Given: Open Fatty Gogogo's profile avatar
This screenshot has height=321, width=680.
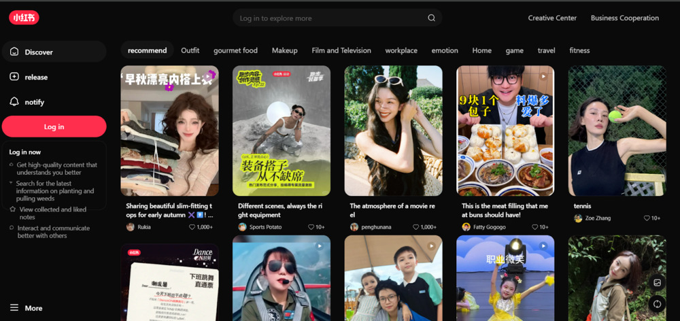Looking at the screenshot, I should click(x=466, y=227).
